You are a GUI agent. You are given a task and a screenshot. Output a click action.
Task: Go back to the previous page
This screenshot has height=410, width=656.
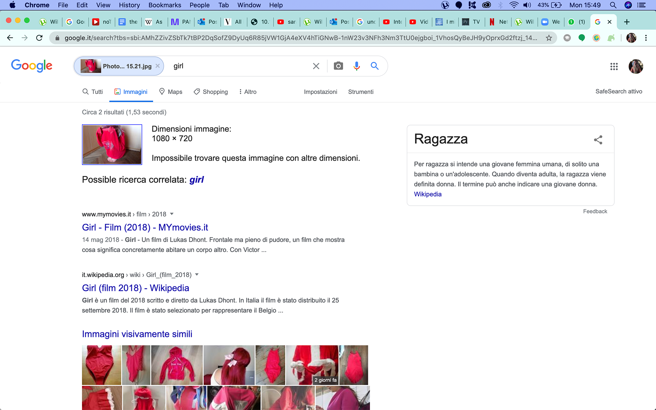[x=10, y=38]
